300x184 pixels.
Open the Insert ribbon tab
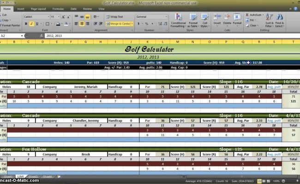[x=21, y=9]
